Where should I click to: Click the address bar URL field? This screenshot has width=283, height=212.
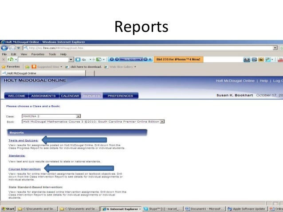[148, 48]
